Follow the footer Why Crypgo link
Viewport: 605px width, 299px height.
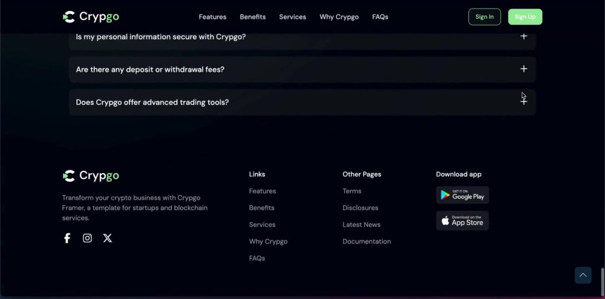pyautogui.click(x=268, y=242)
